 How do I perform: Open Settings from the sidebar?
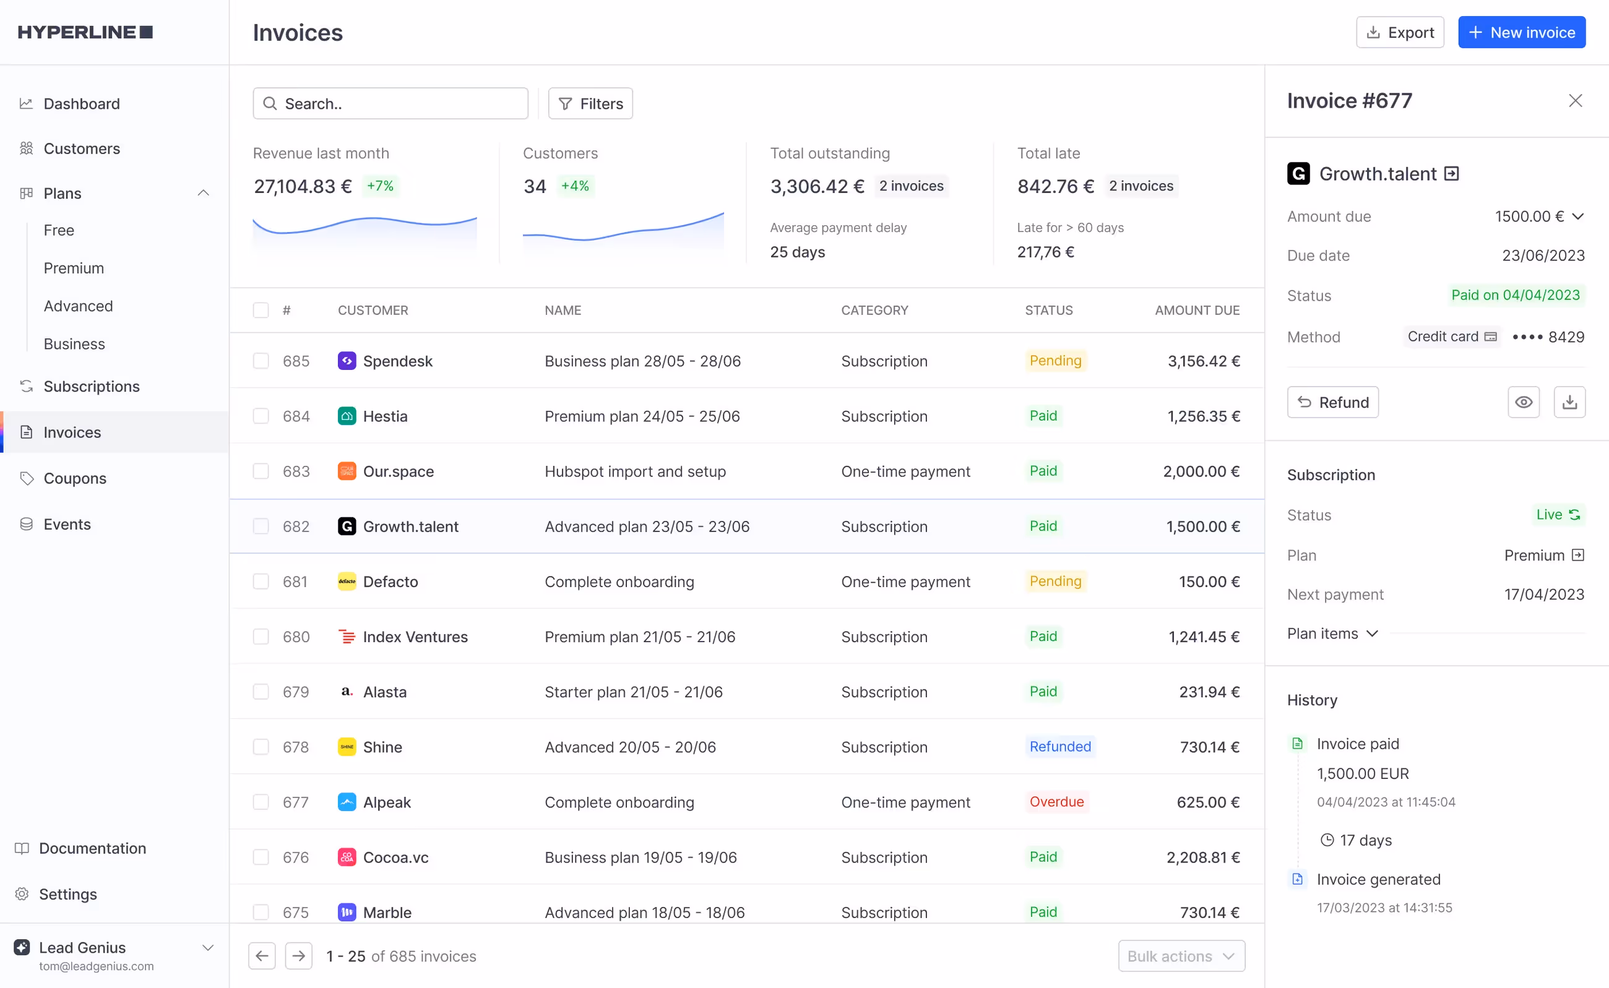click(67, 894)
